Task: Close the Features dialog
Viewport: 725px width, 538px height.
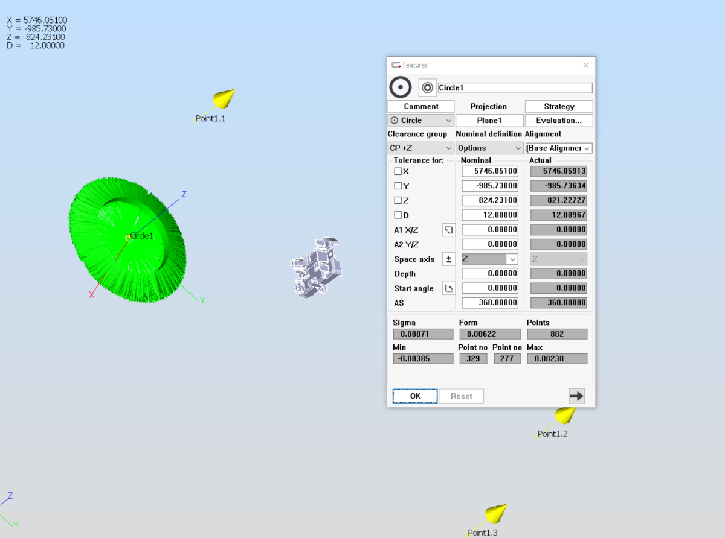Action: tap(585, 65)
